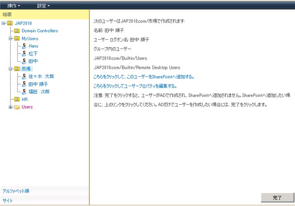Screen dimensions: 295x206
Task: Click link to edit user properties
Action: pos(135,86)
